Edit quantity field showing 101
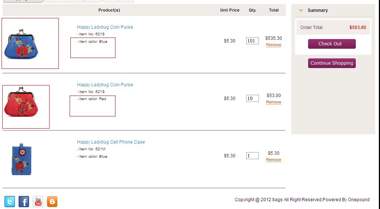 (253, 41)
